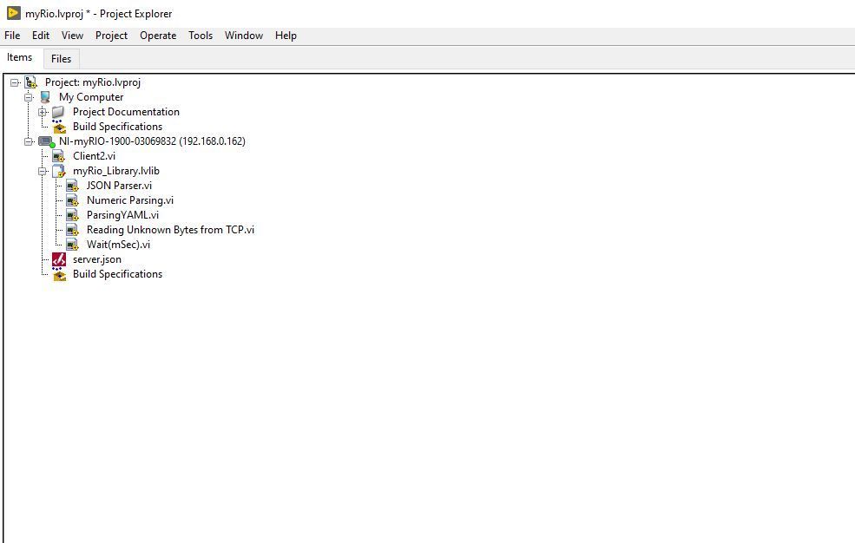
Task: Select the 'ParsingYAML.vi' label
Action: pos(122,215)
